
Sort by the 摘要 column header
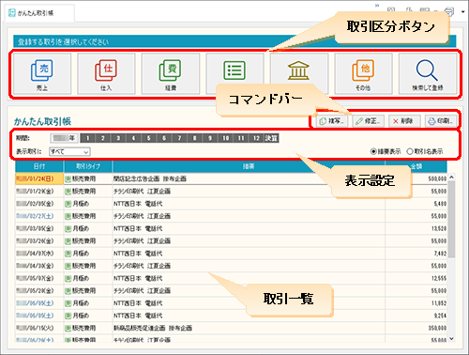[249, 166]
